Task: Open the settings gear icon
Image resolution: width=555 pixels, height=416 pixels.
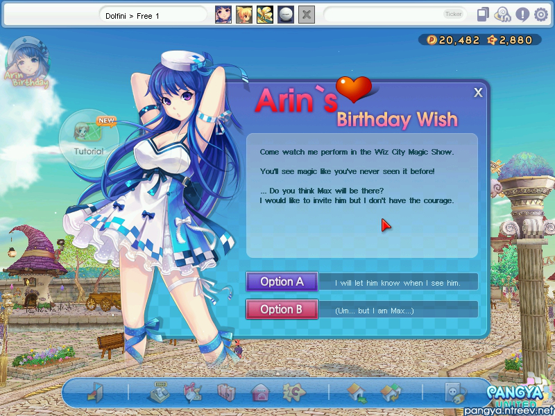Action: click(x=541, y=15)
